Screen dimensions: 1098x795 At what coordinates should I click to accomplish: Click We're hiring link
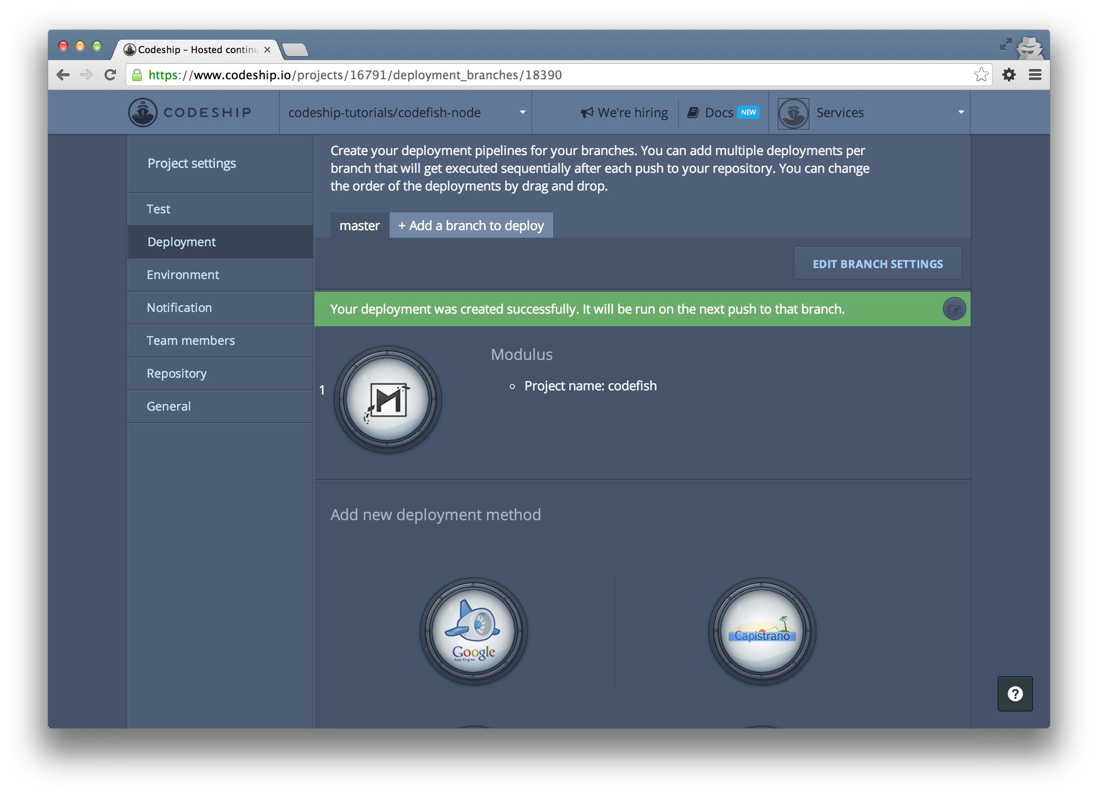tap(624, 113)
